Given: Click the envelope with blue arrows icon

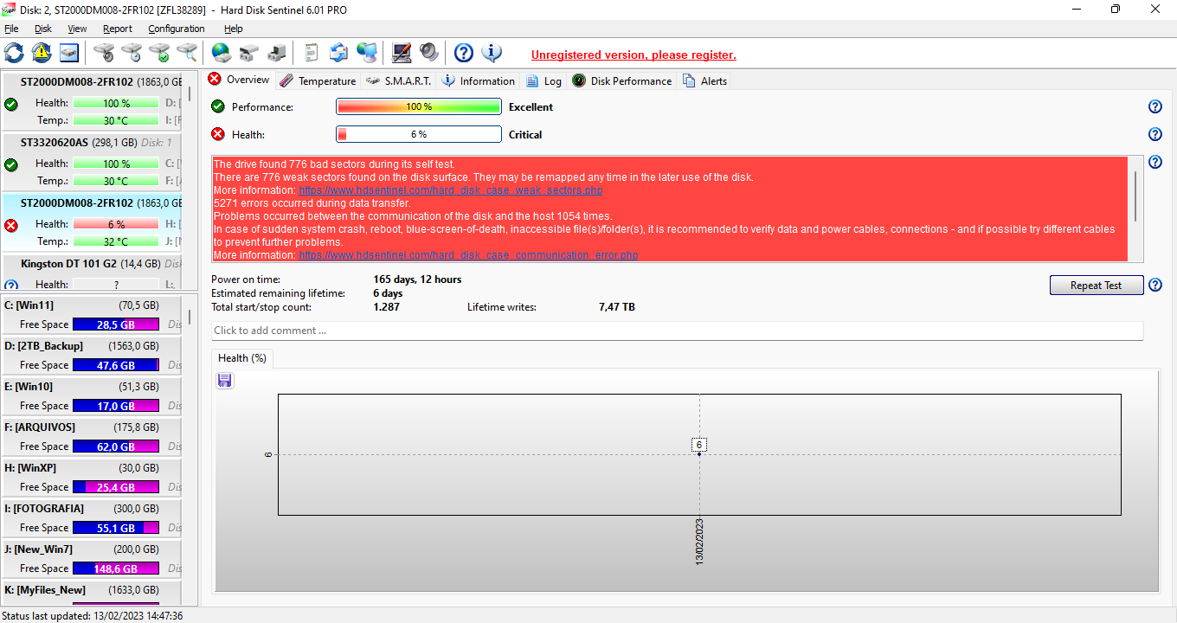Looking at the screenshot, I should 339,53.
